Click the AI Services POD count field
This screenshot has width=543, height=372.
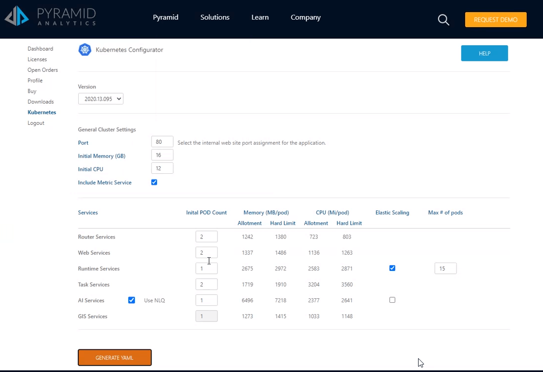click(x=207, y=300)
